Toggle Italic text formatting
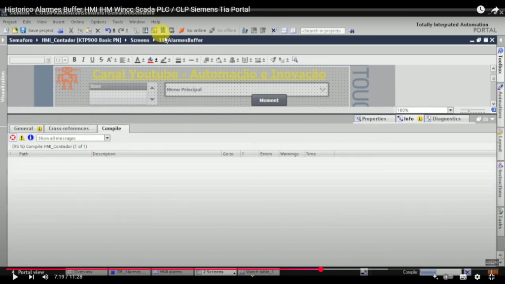Screen dimensions: 505x284 pyautogui.click(x=83, y=60)
